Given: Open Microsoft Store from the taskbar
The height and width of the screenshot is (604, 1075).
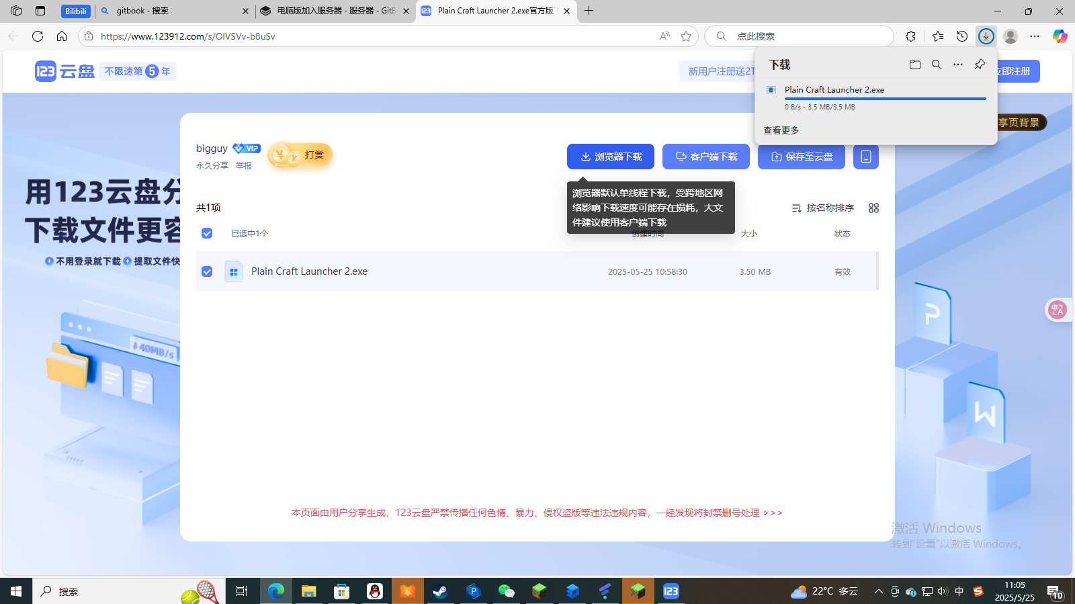Looking at the screenshot, I should (x=342, y=591).
